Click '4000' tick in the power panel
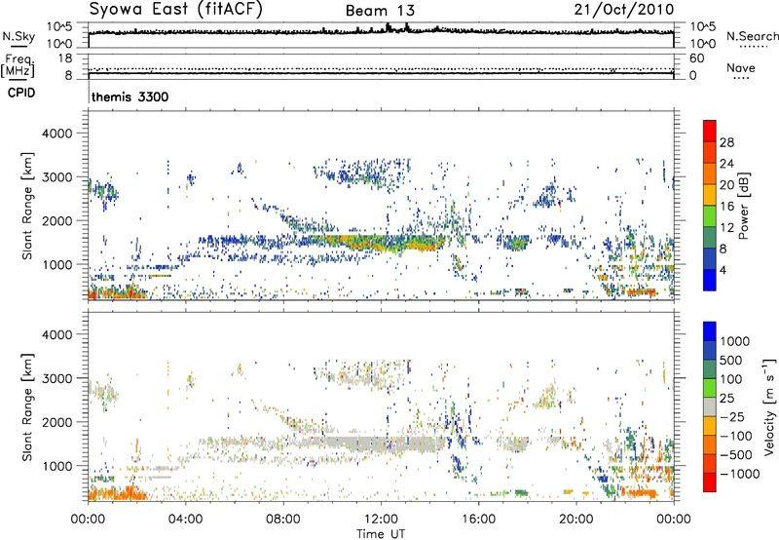779x540 pixels. [57, 134]
